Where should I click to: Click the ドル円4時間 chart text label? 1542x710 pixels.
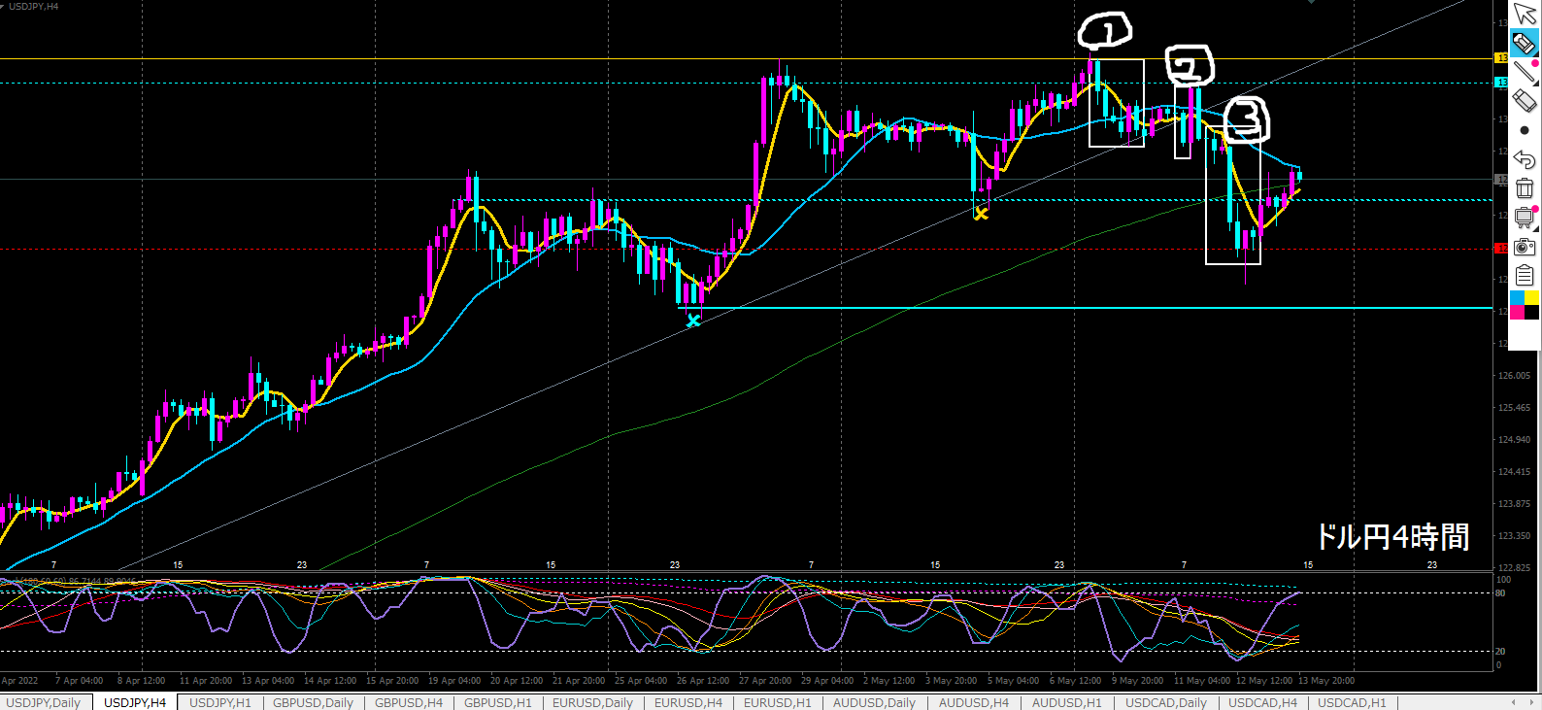[1392, 537]
